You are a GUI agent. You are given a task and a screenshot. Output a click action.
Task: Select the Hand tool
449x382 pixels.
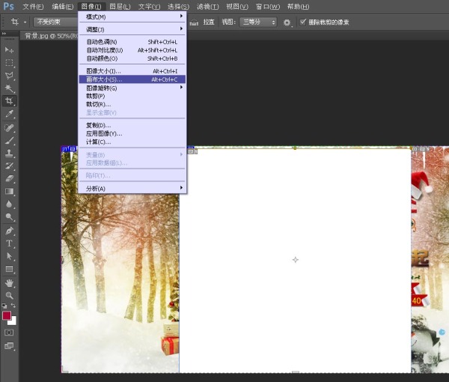point(10,282)
